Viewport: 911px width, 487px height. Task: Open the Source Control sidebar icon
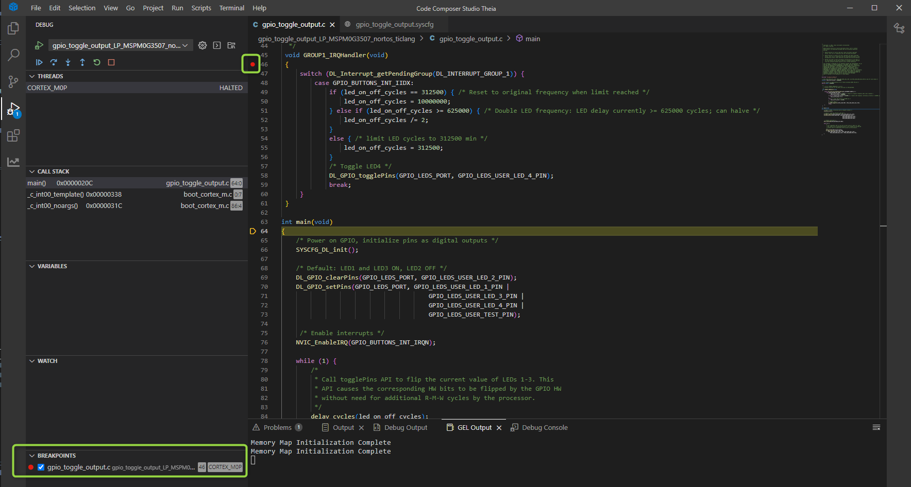click(x=13, y=81)
